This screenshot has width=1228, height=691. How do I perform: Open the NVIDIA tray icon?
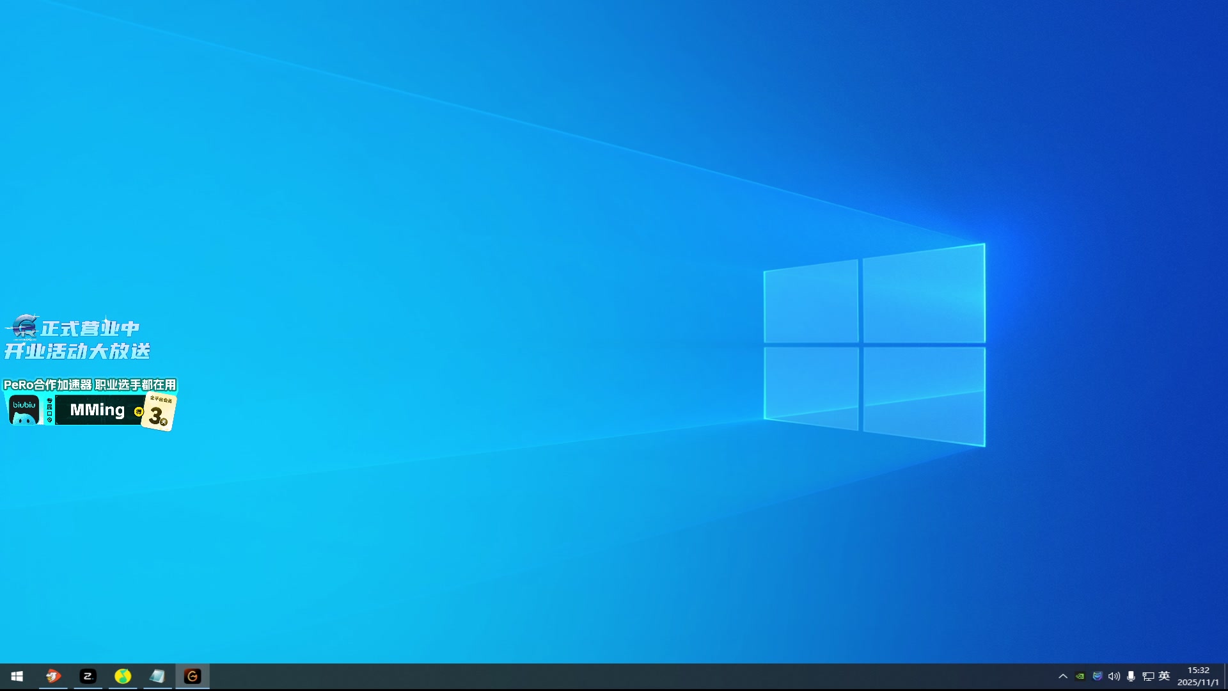click(1080, 676)
